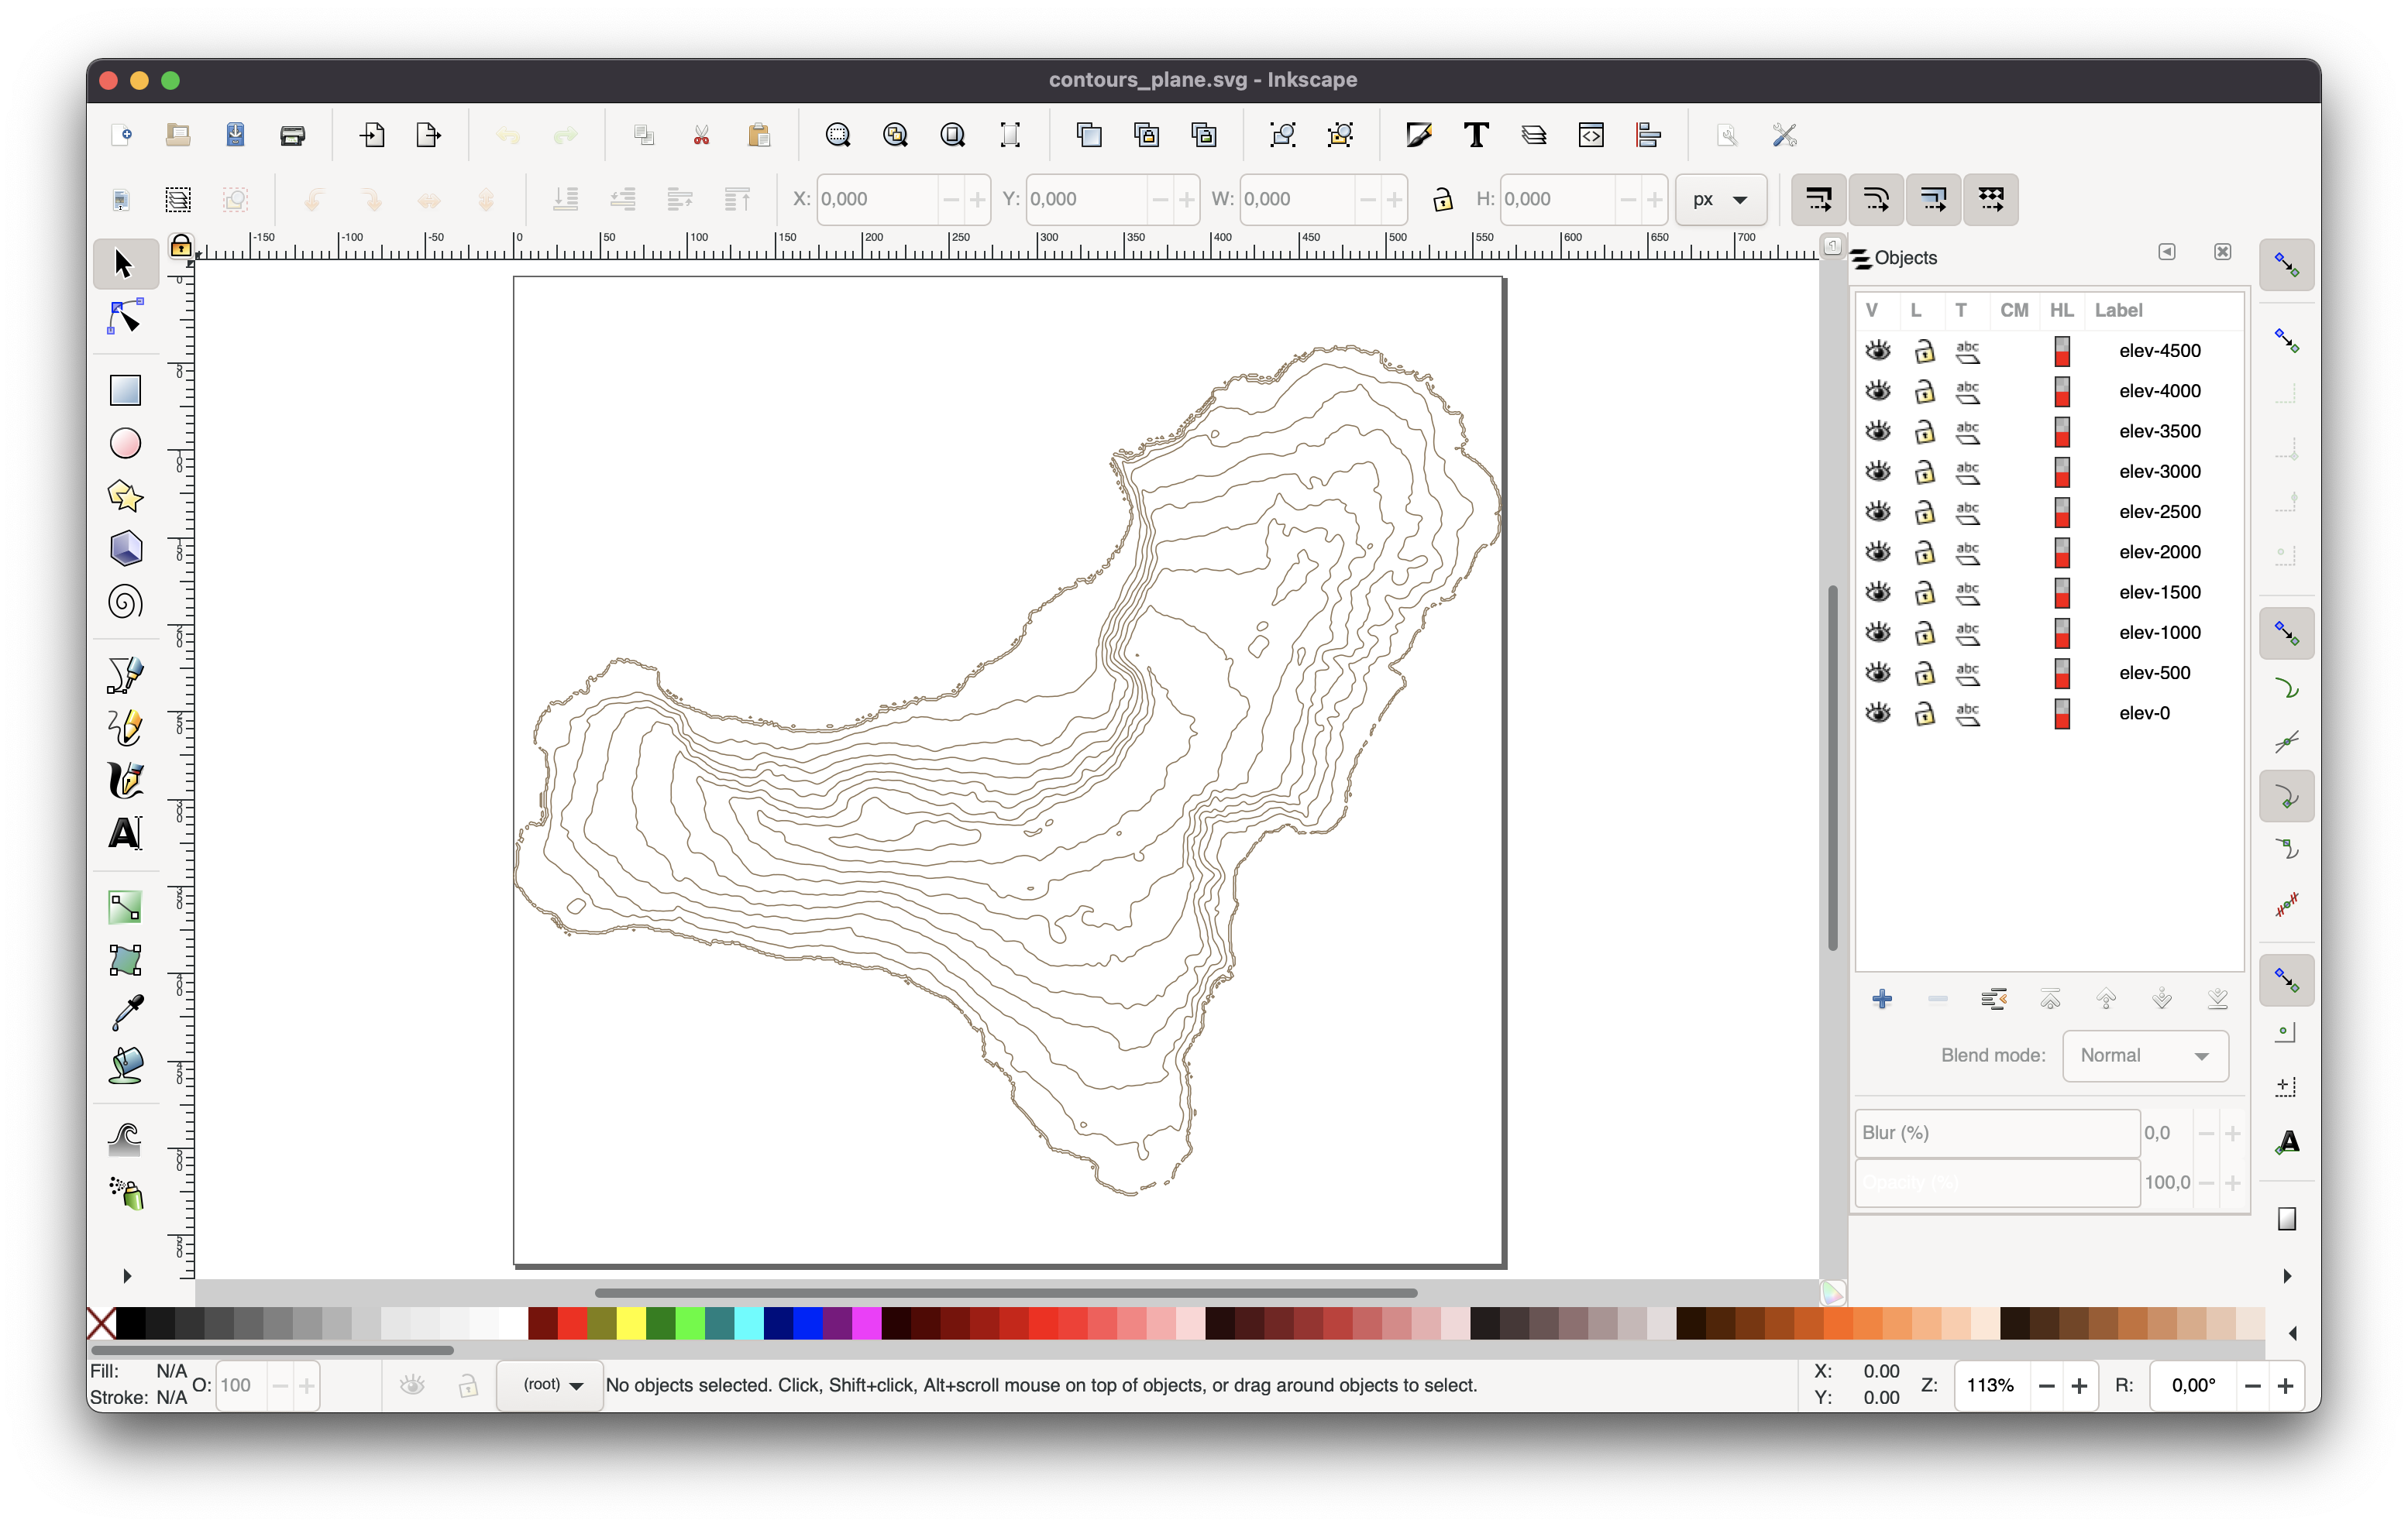The height and width of the screenshot is (1527, 2408).
Task: Select the Rectangle tool
Action: [124, 389]
